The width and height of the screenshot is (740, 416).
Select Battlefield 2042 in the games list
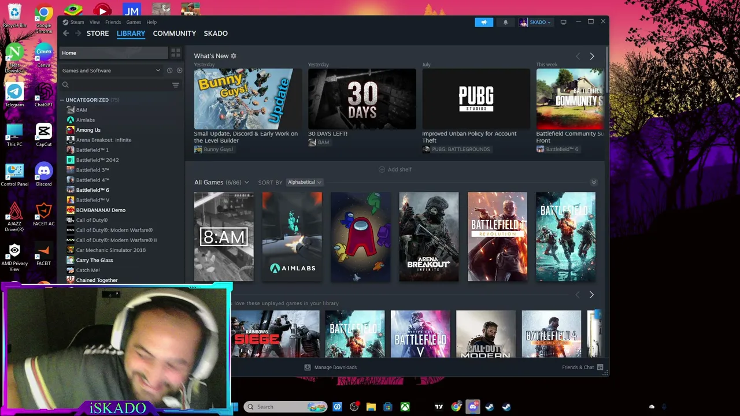coord(97,160)
